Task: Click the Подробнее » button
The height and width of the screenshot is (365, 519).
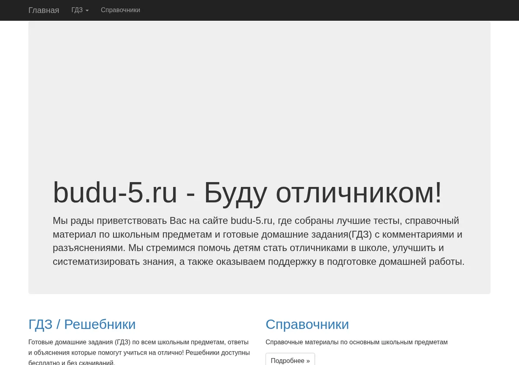Action: pyautogui.click(x=290, y=360)
